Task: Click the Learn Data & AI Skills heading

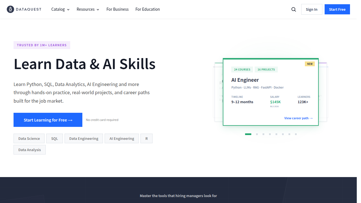Action: tap(85, 64)
